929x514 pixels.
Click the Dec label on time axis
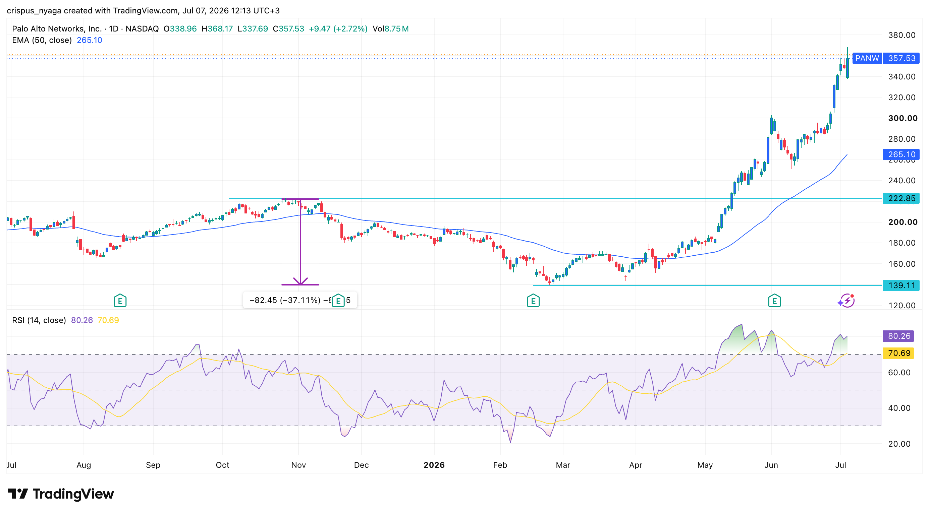361,465
